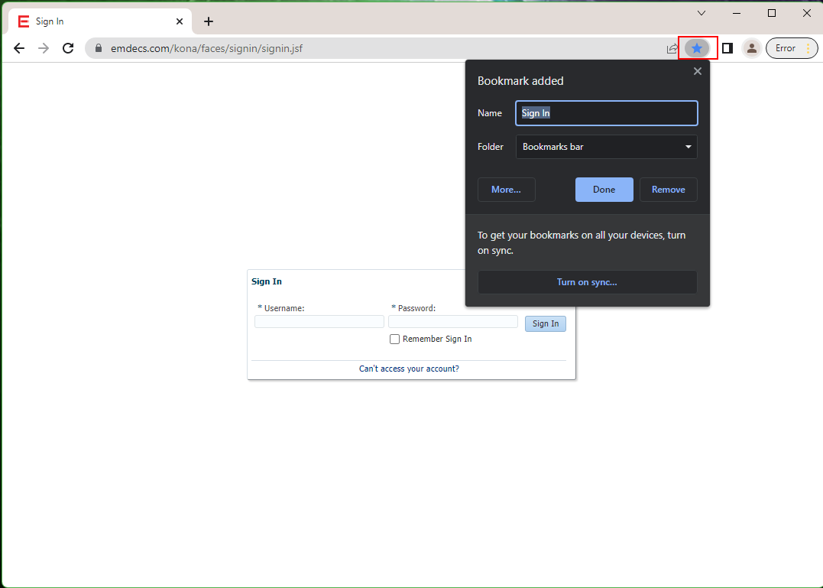Click the Password input field

[453, 321]
